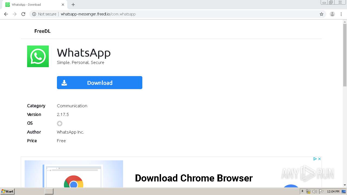This screenshot has height=195, width=347.
Task: Open the Download Chrome Browser ad
Action: point(194,178)
